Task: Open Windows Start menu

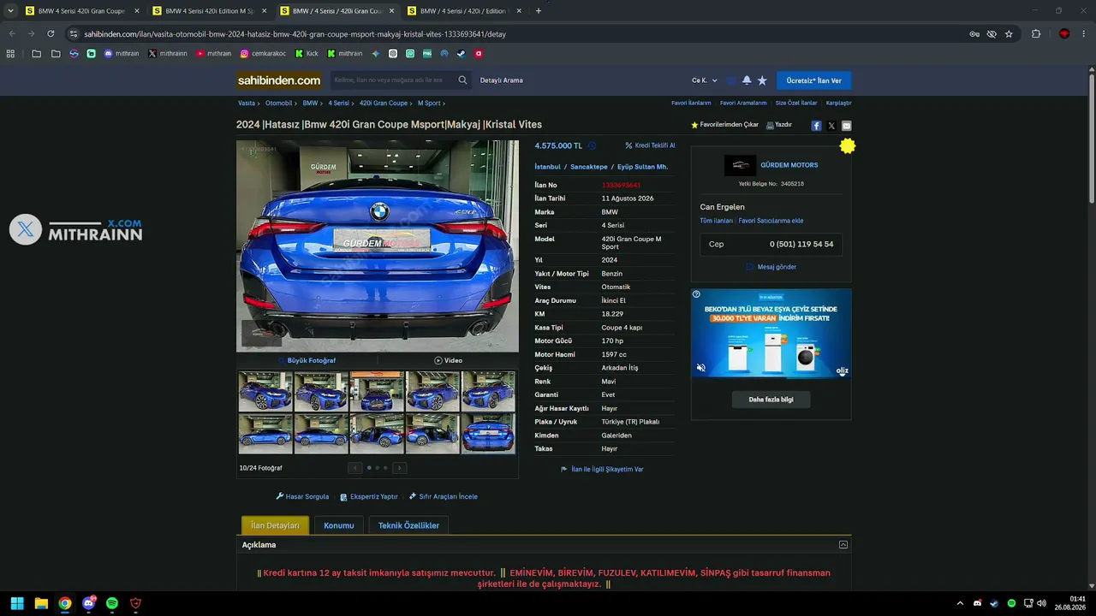Action: [17, 603]
